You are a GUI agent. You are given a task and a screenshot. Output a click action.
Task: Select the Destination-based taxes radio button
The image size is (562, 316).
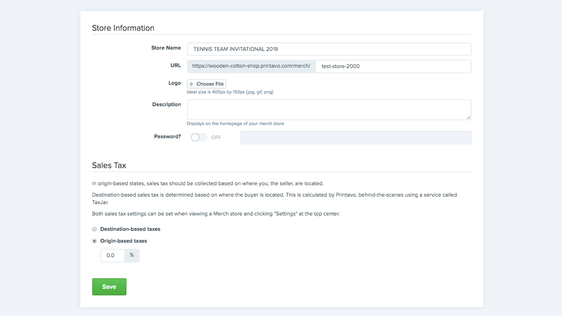pyautogui.click(x=94, y=229)
